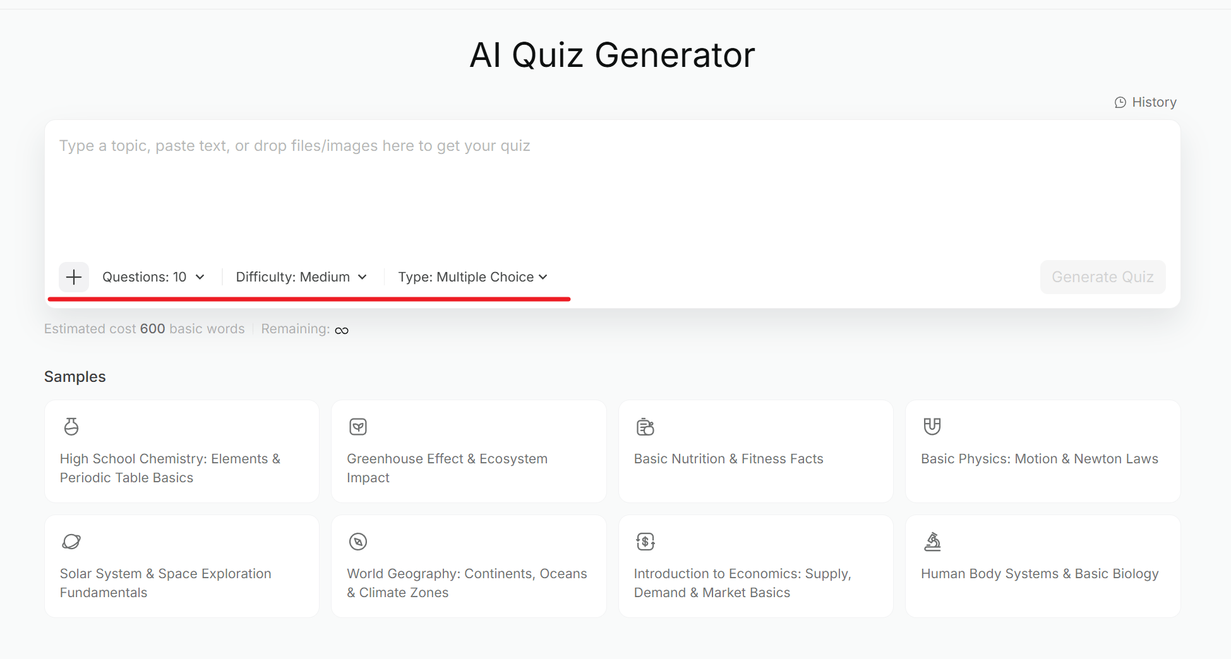Click the leaf icon on Greenhouse Effect sample
The width and height of the screenshot is (1231, 659).
pyautogui.click(x=358, y=427)
